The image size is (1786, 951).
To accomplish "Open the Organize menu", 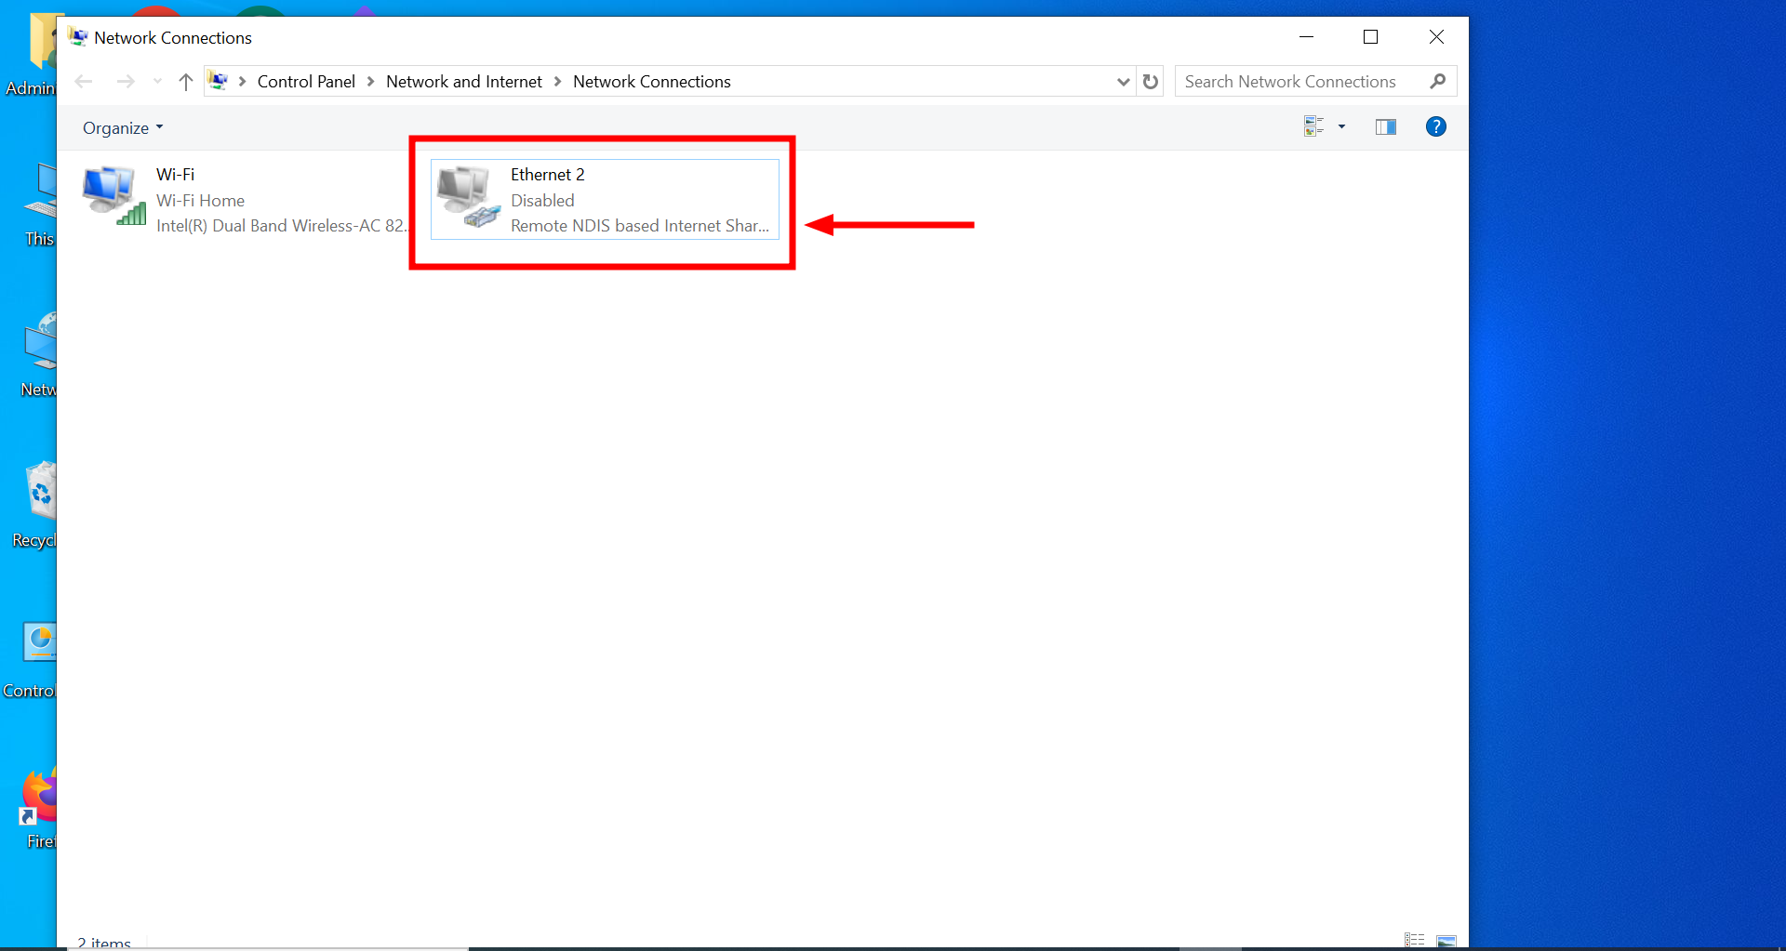I will [121, 127].
